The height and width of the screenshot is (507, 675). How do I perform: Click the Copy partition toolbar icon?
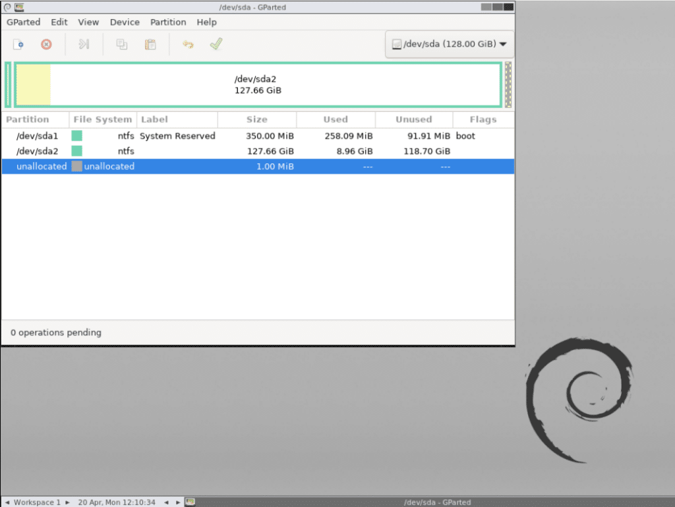[x=122, y=45]
